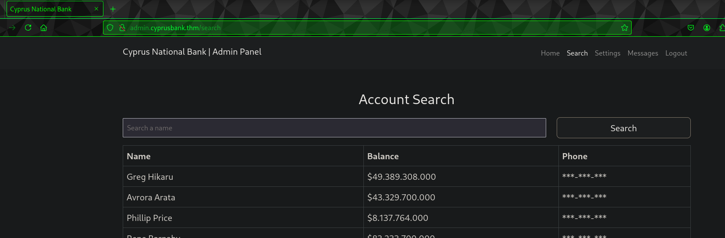Image resolution: width=725 pixels, height=238 pixels.
Task: Click the insecure connection padlock icon
Action: [122, 28]
